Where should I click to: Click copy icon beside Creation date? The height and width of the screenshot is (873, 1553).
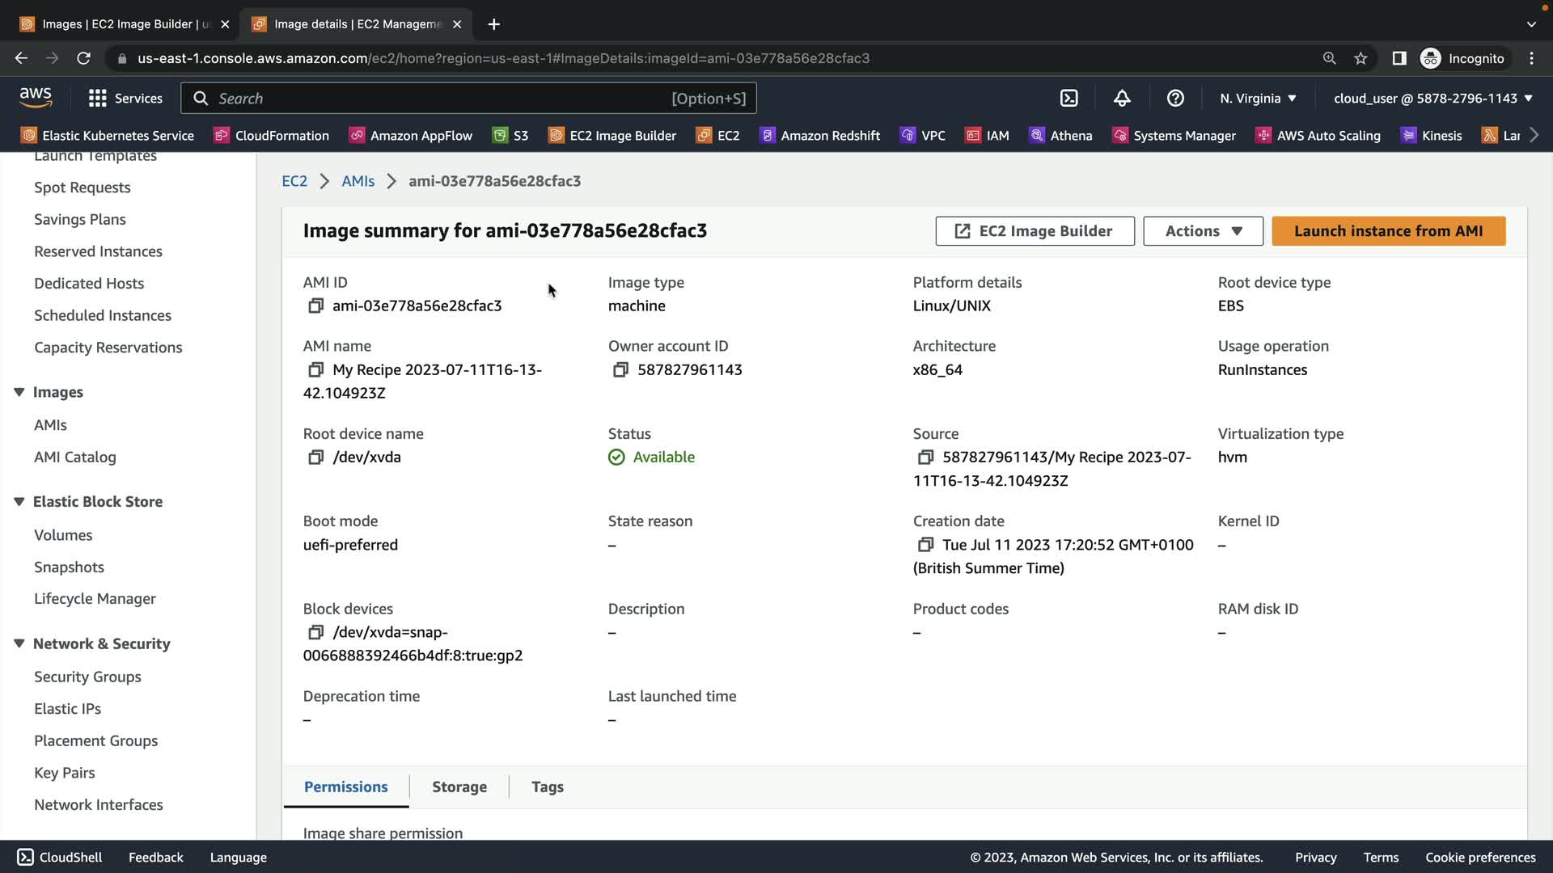click(x=925, y=545)
